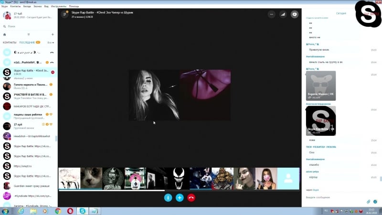
Task: Mute the microphone in the call
Action: click(168, 198)
